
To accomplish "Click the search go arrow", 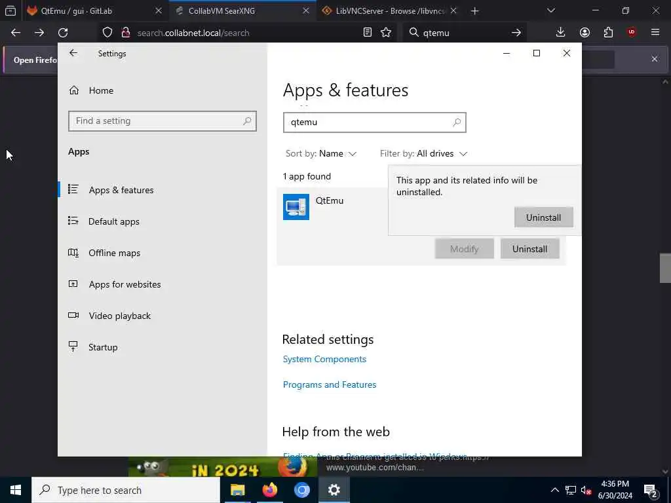I will [516, 33].
